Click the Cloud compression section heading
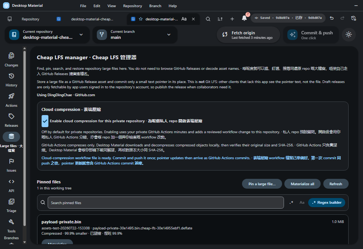The width and height of the screenshot is (363, 249). [x=71, y=109]
